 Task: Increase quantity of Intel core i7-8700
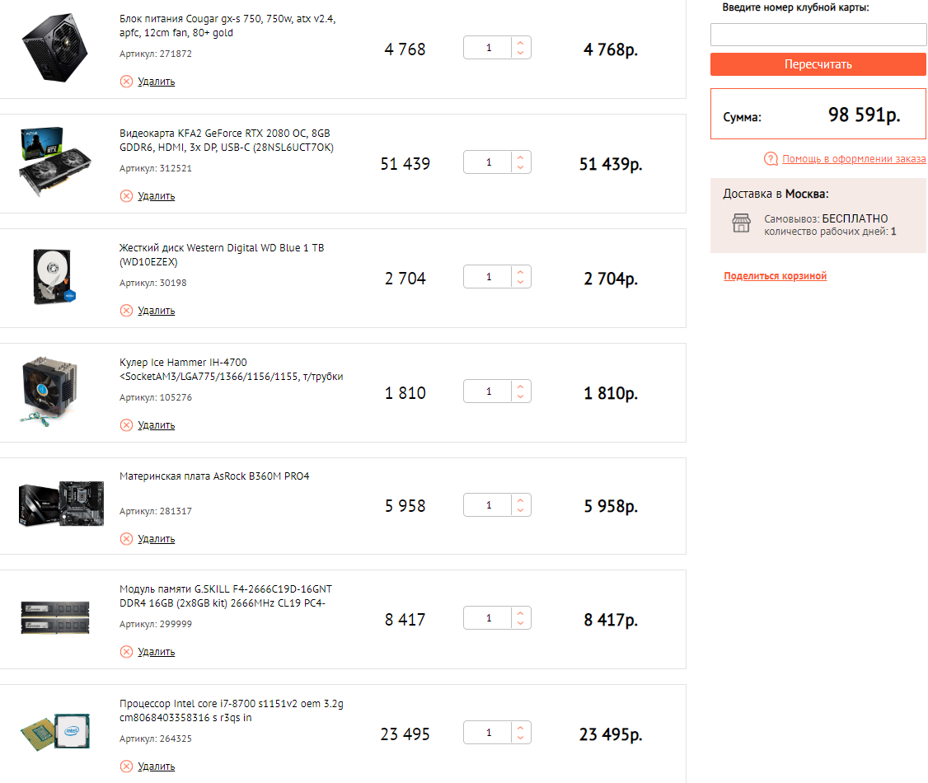click(x=520, y=726)
